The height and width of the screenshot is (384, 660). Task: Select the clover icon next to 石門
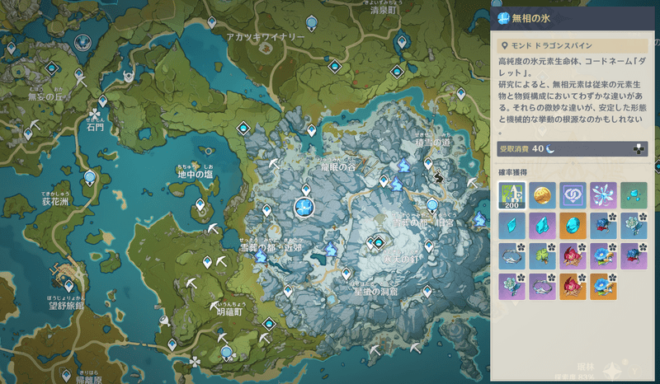pos(96,112)
